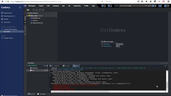Viewport: 171px width, 96px height.
Task: Click Create Team in sidebar
Action: 8,38
